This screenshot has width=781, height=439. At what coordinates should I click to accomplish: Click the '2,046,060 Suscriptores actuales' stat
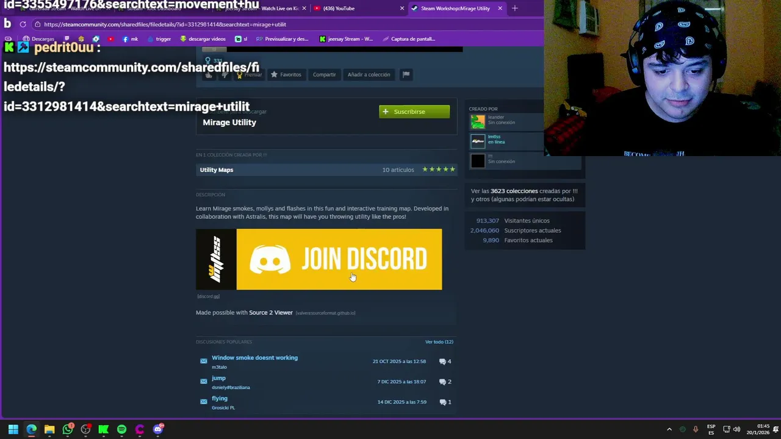[516, 230]
